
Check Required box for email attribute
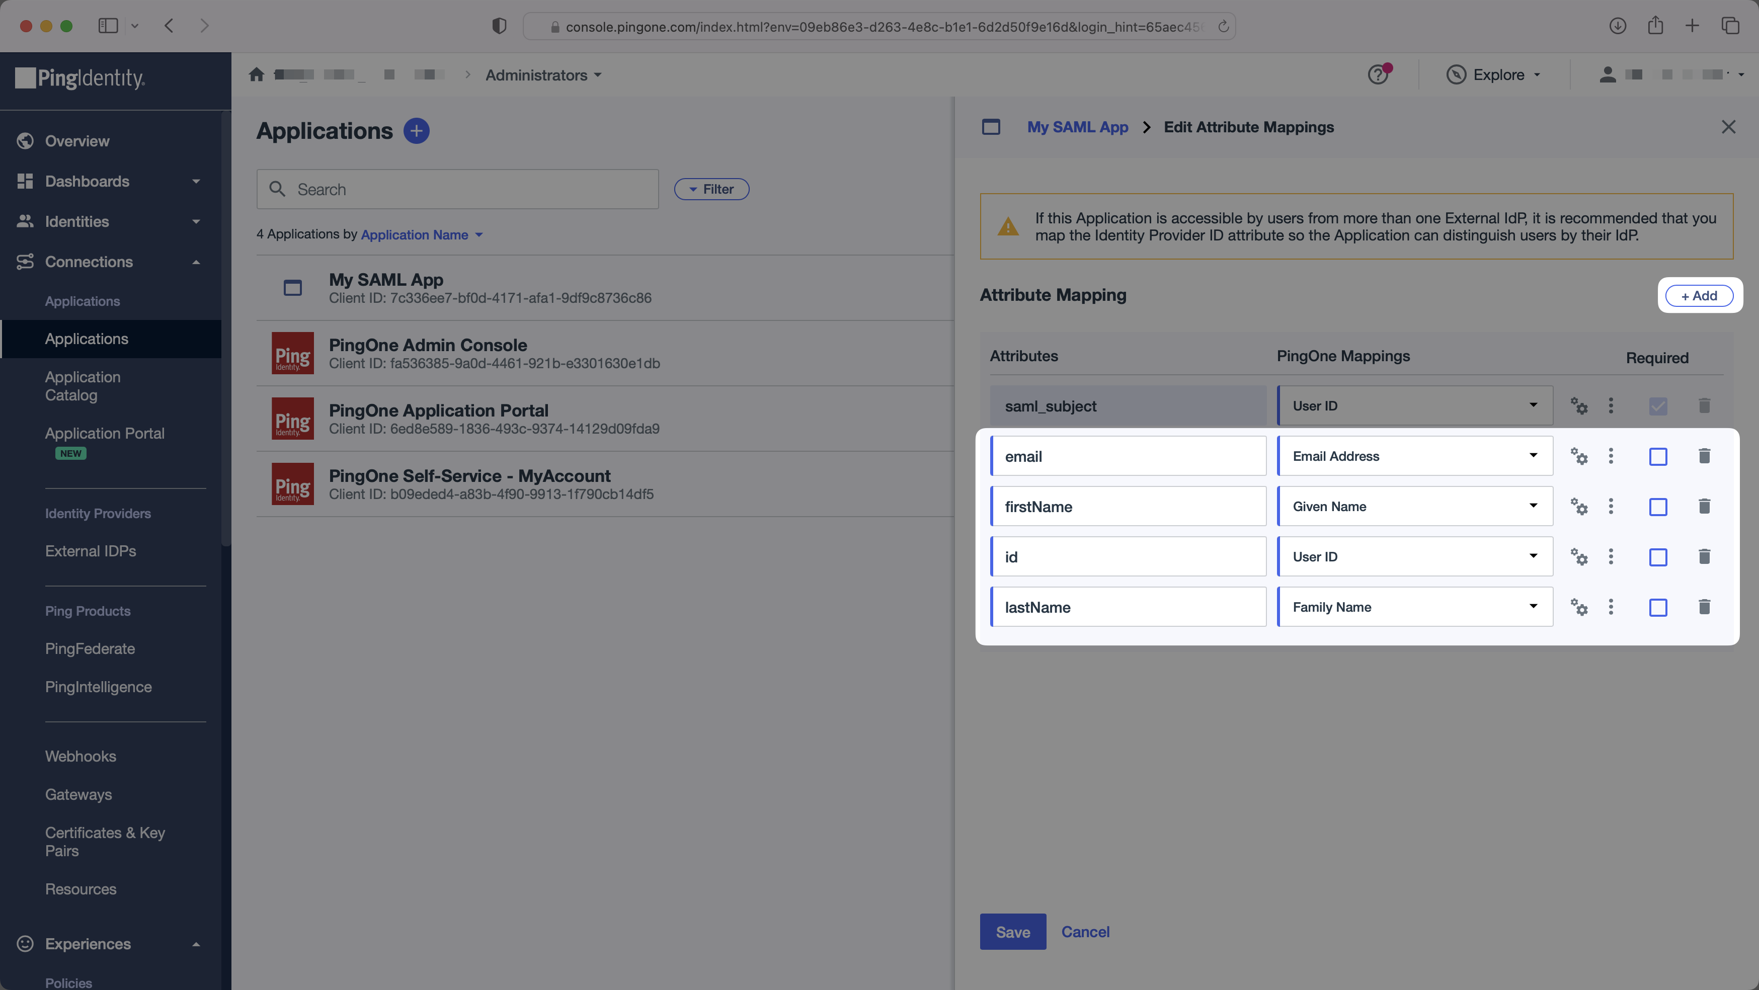pyautogui.click(x=1658, y=456)
